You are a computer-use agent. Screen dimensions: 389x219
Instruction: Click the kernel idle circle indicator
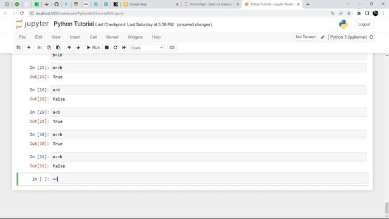pyautogui.click(x=371, y=37)
